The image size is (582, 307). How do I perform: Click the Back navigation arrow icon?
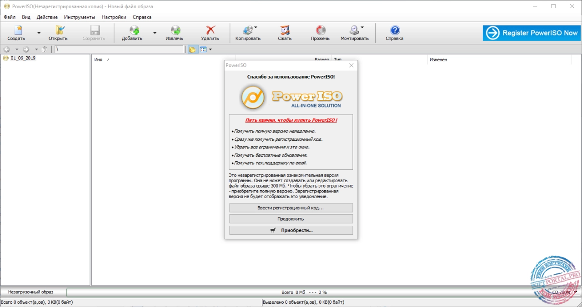point(7,50)
